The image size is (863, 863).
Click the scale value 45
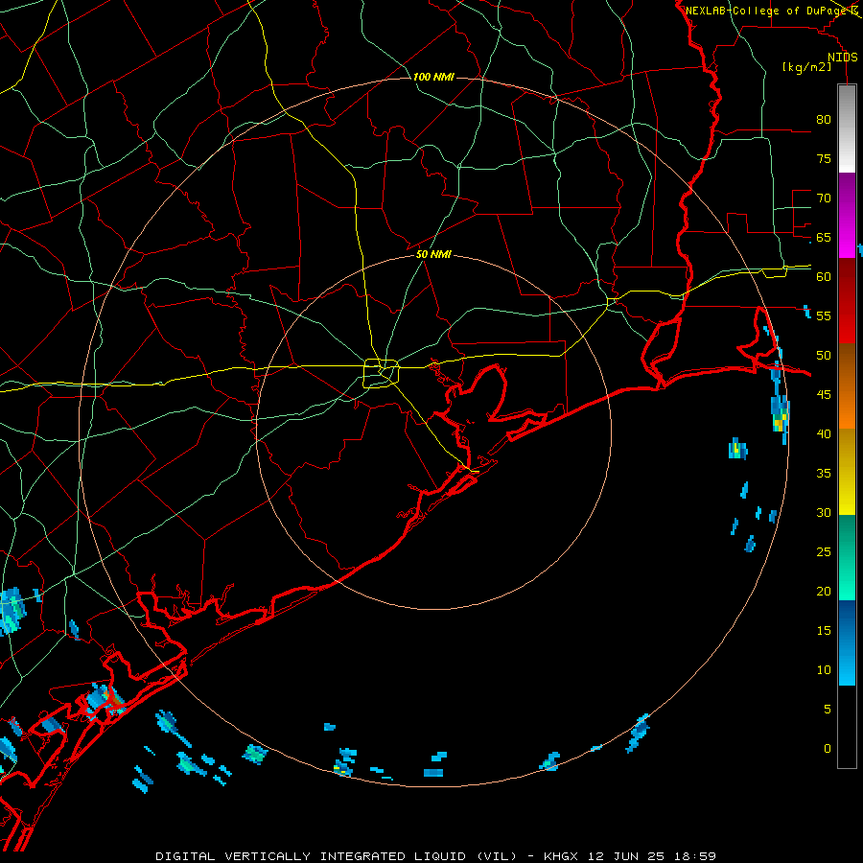click(x=824, y=395)
